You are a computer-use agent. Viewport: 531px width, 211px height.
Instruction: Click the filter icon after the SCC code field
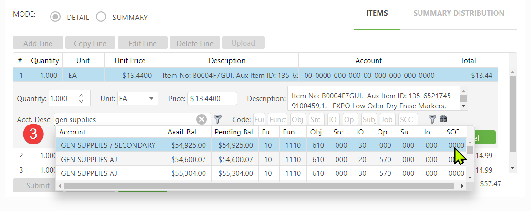click(432, 119)
